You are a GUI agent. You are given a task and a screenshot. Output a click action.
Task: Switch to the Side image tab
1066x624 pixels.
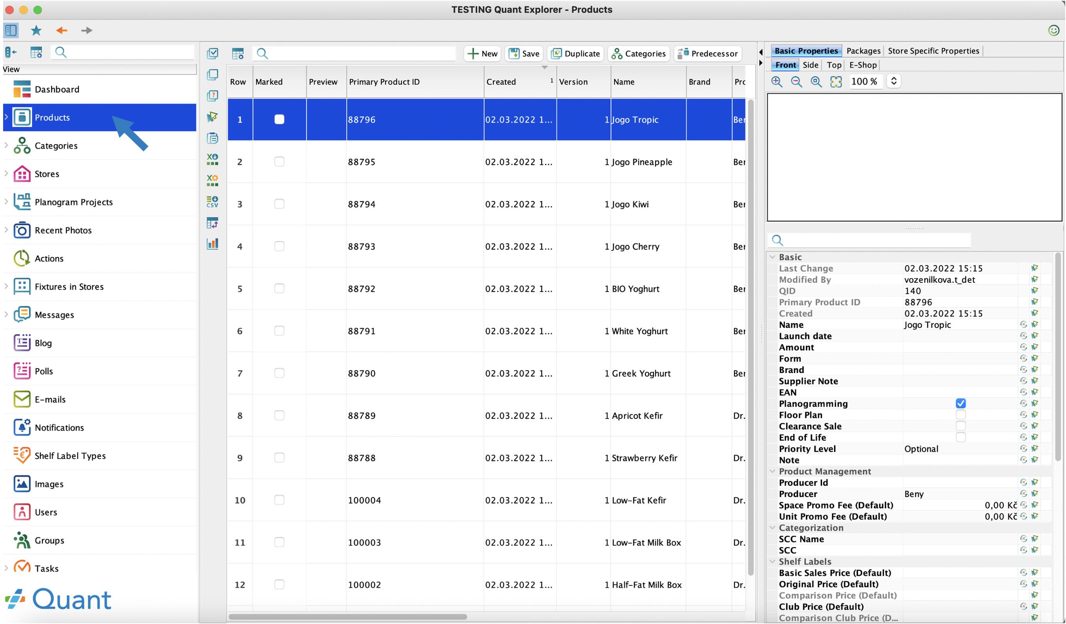pos(811,65)
